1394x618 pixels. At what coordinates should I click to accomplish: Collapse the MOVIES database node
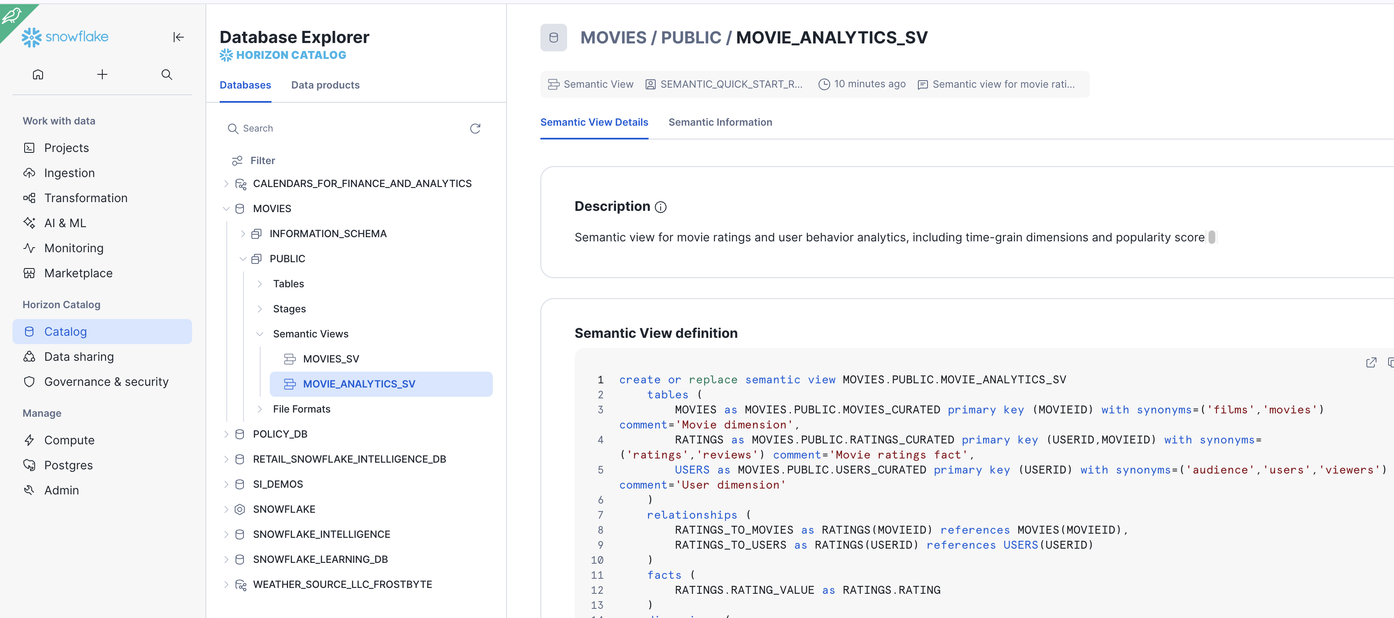click(x=226, y=208)
